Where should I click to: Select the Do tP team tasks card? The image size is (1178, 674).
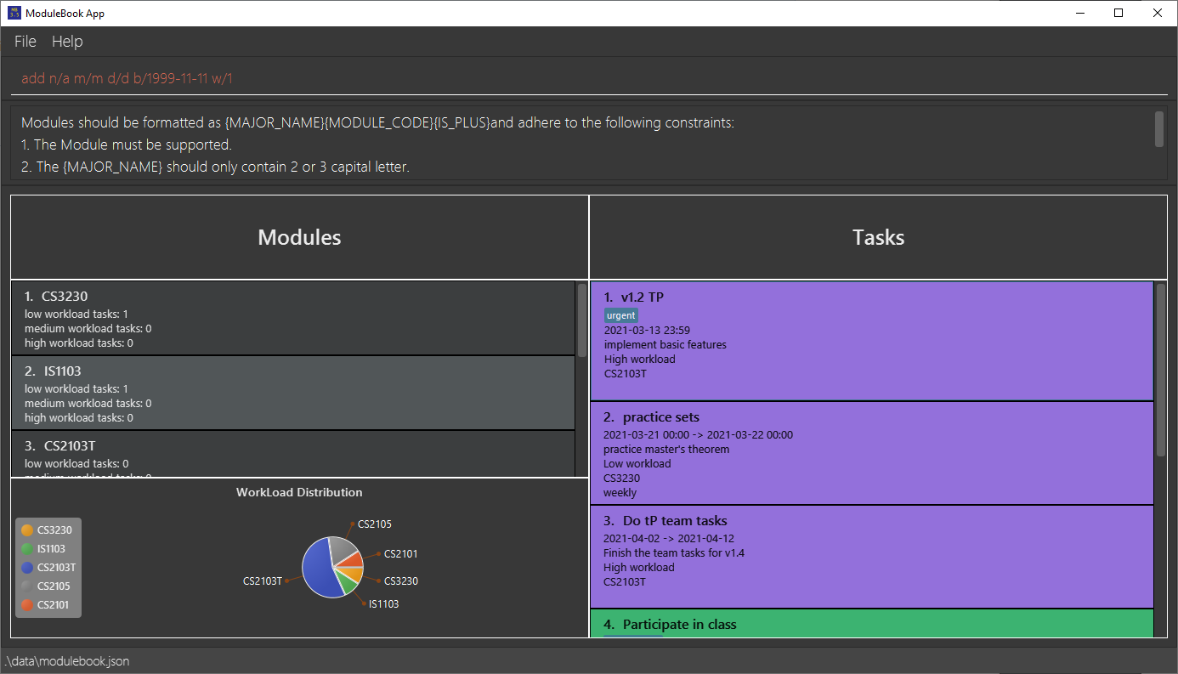[872, 557]
